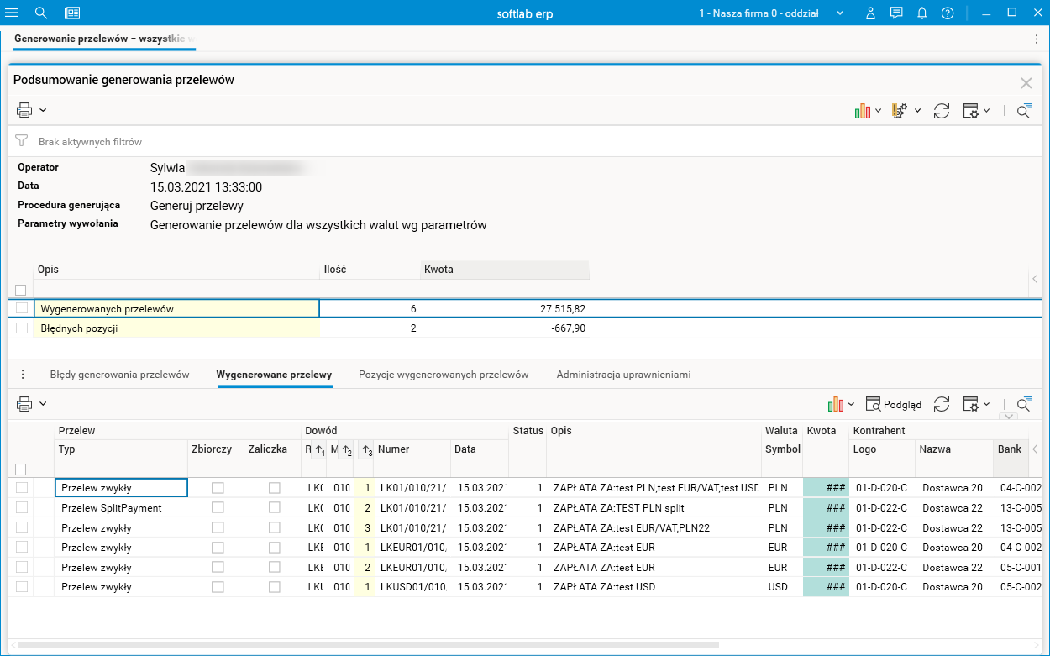The height and width of the screenshot is (656, 1050).
Task: Tick checkbox for Wygenerowanych przelewów row
Action: point(22,308)
